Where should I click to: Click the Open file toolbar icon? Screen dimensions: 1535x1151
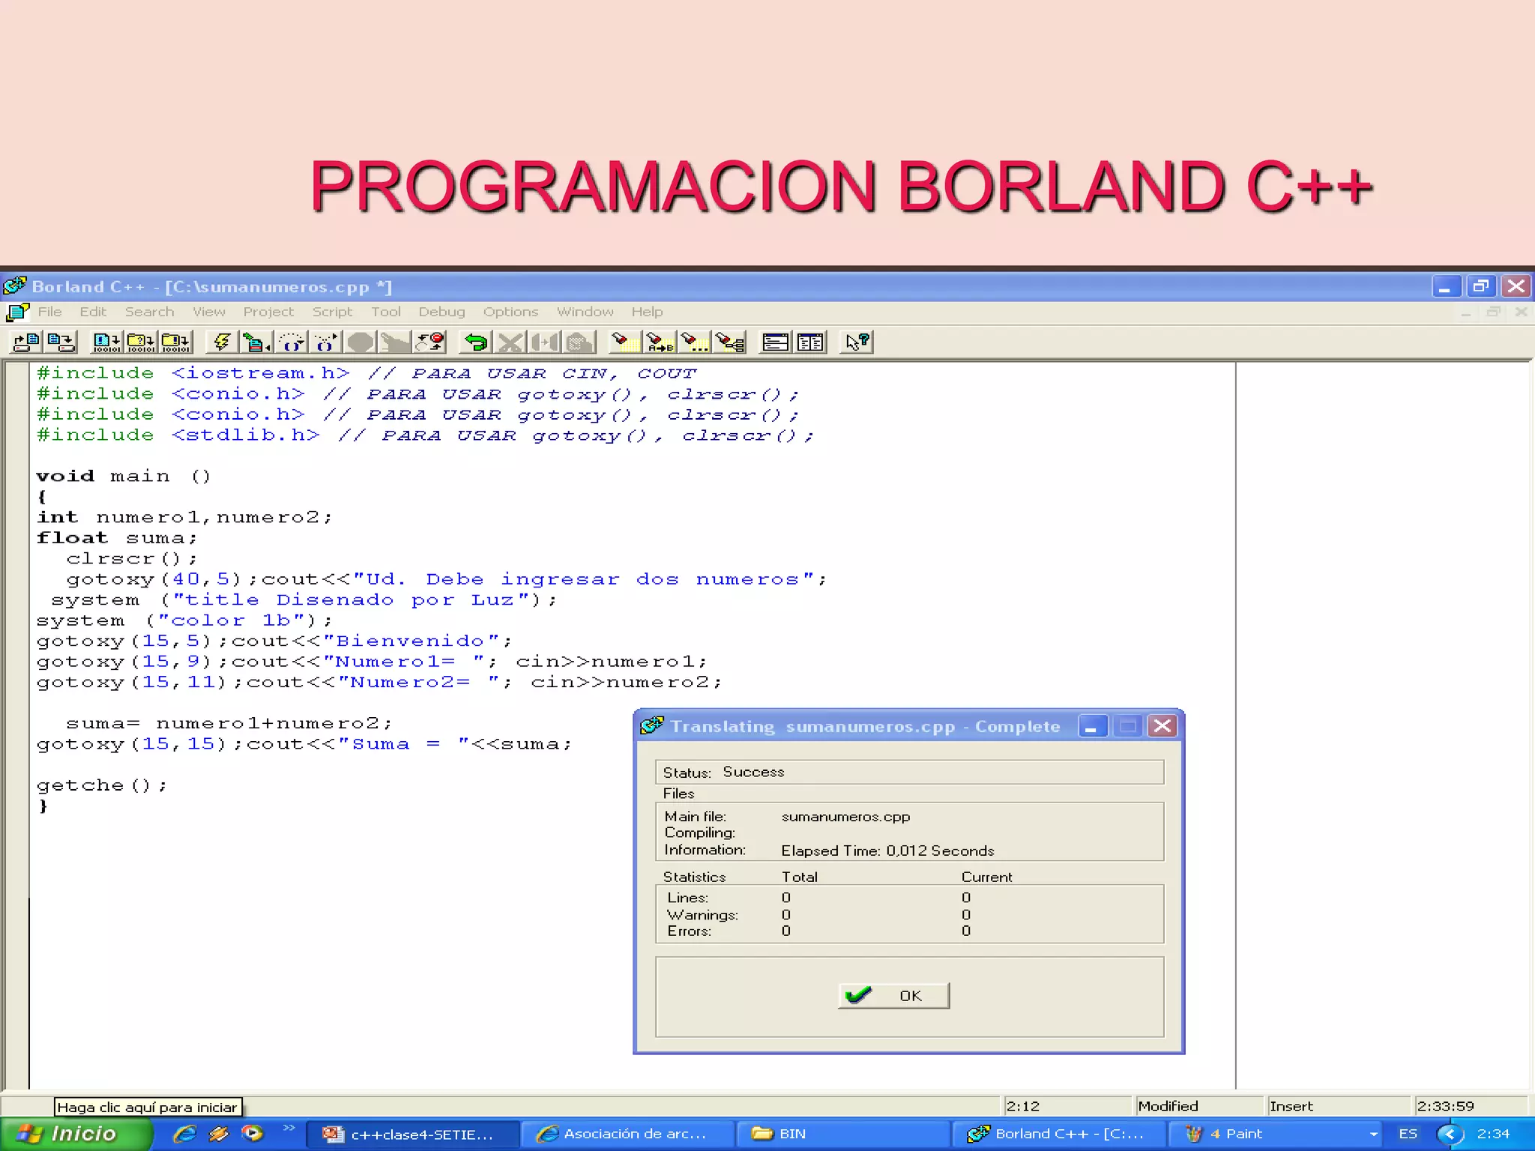[x=27, y=342]
